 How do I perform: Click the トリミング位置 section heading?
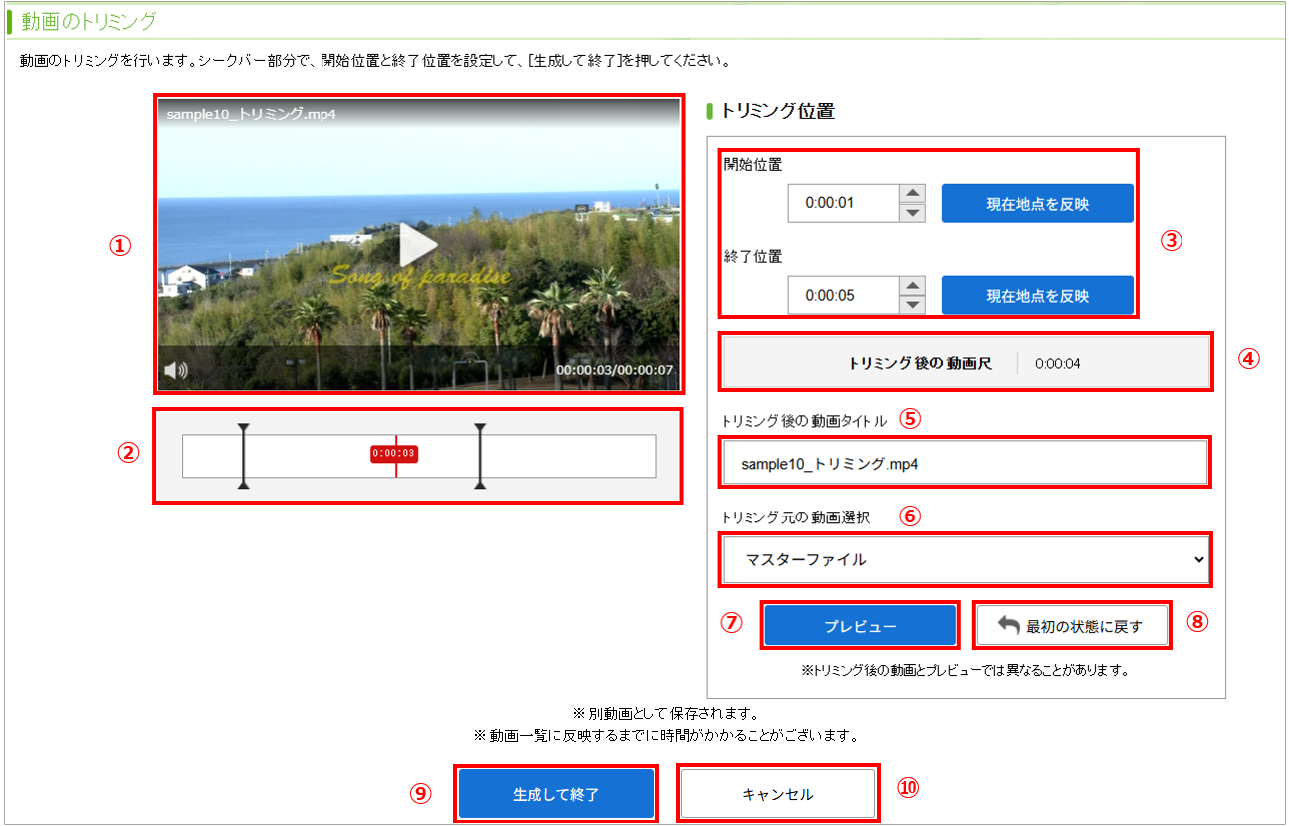point(777,111)
